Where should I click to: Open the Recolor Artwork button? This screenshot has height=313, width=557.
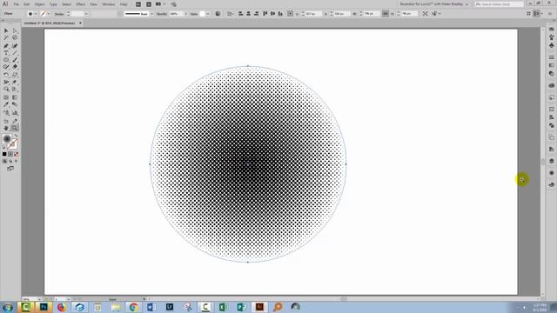tap(218, 14)
